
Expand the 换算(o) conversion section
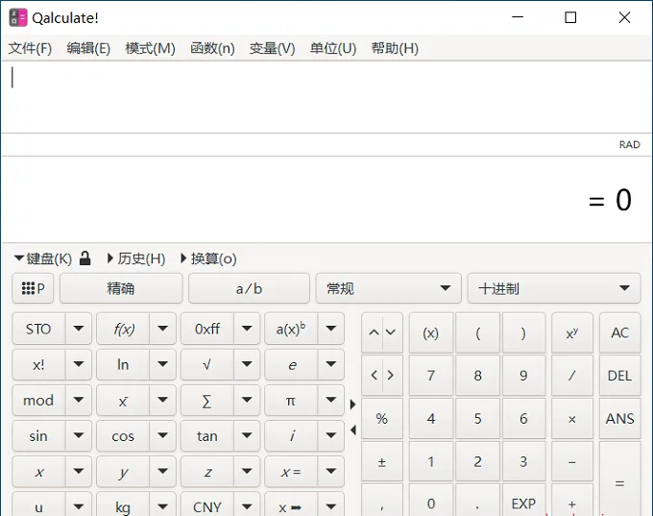(208, 258)
